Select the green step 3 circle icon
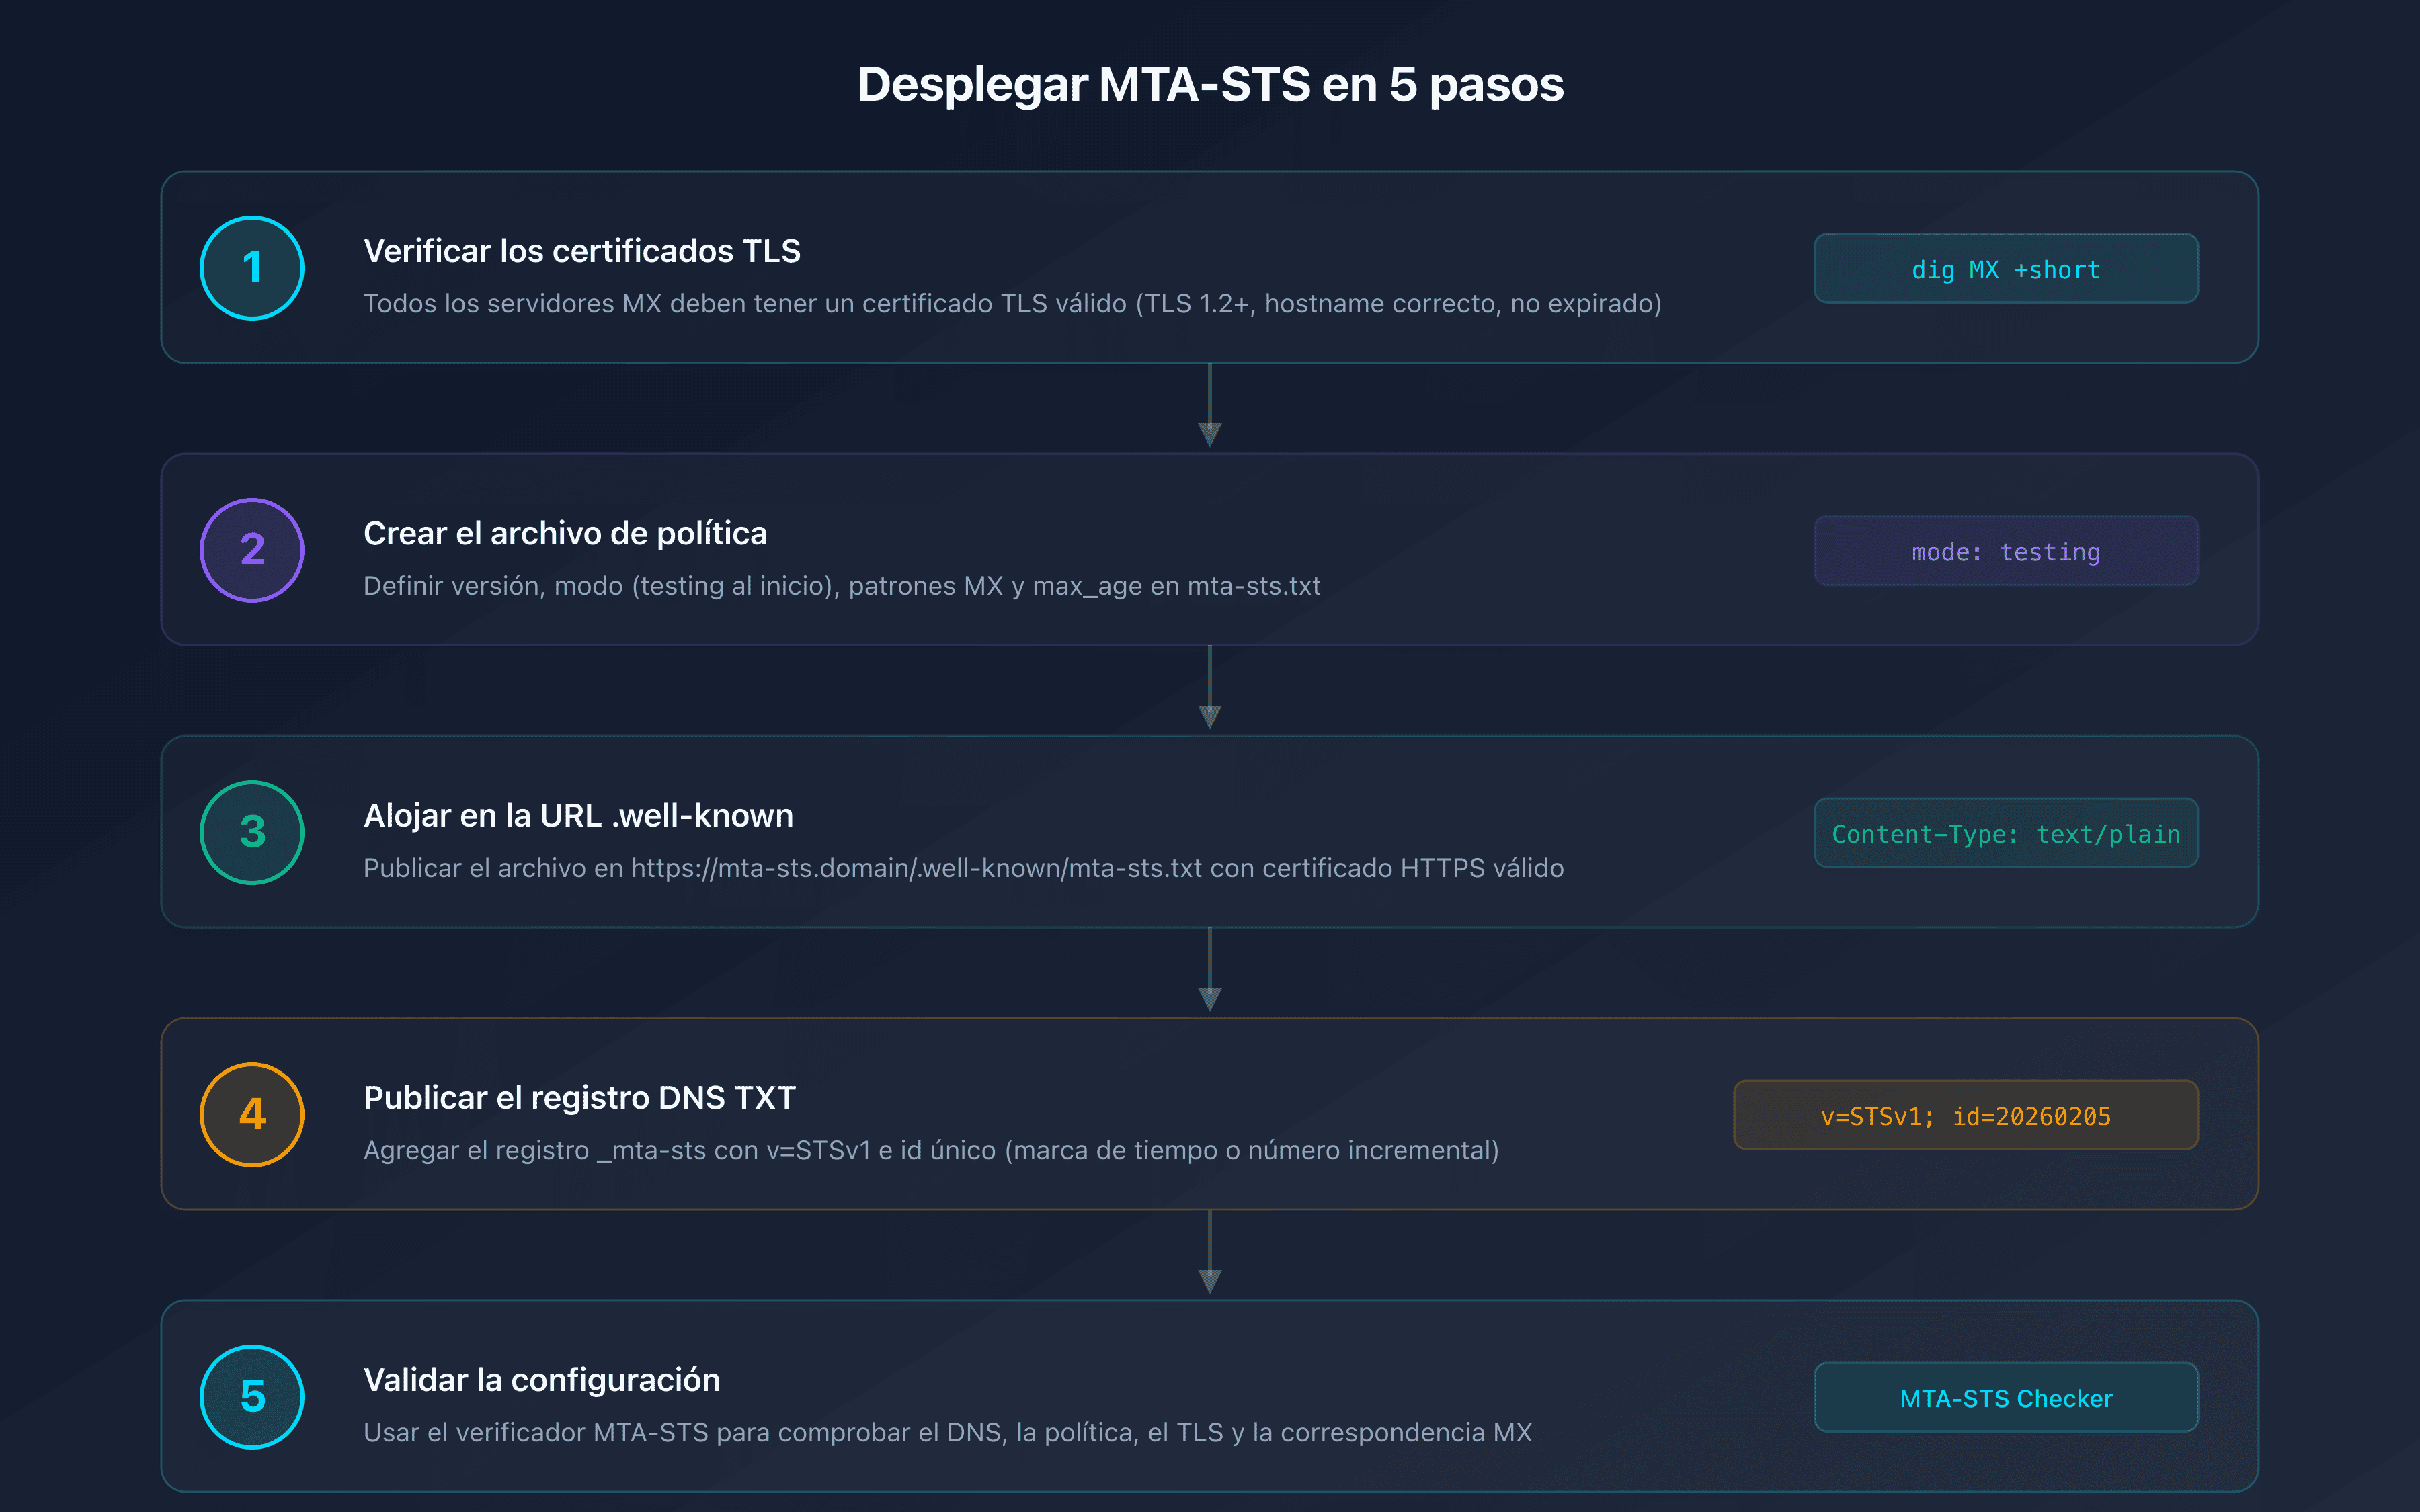The image size is (2420, 1512). click(x=252, y=832)
